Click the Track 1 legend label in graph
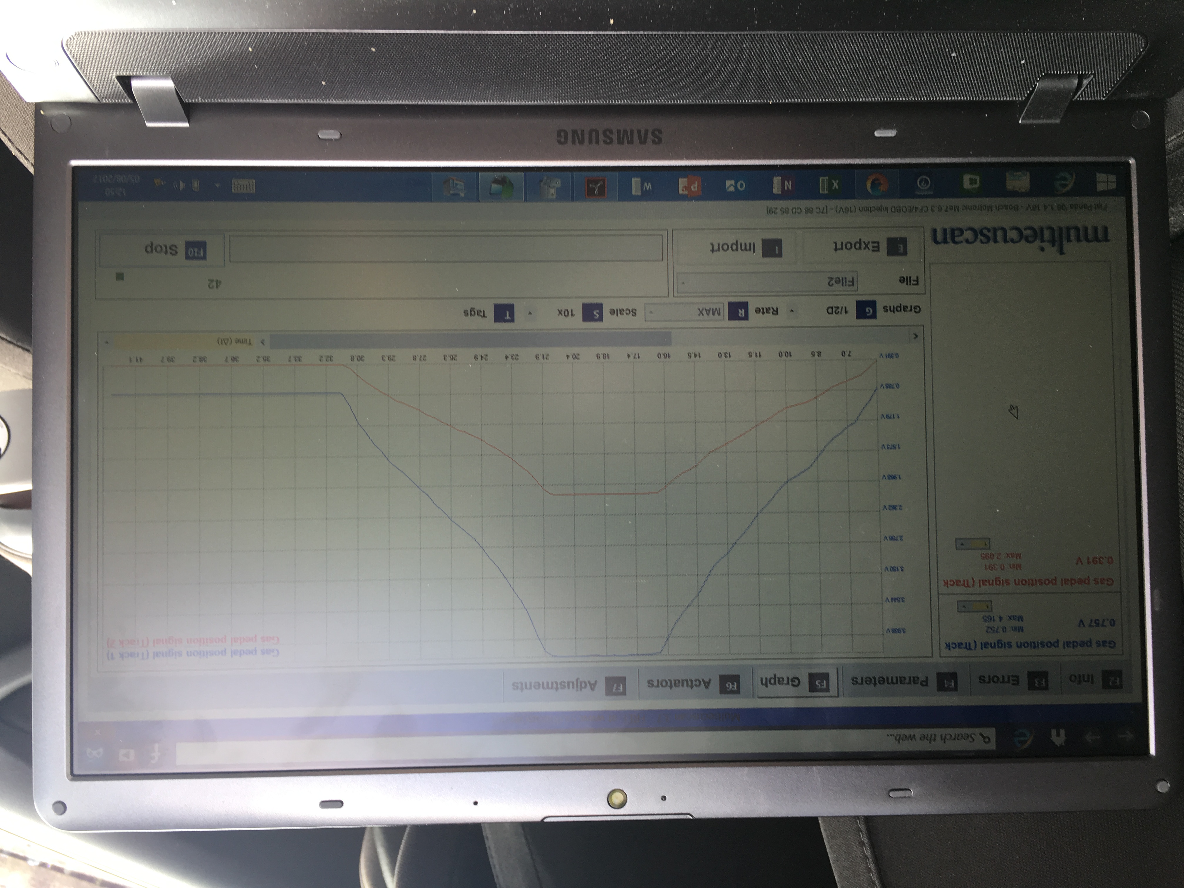 click(x=193, y=654)
